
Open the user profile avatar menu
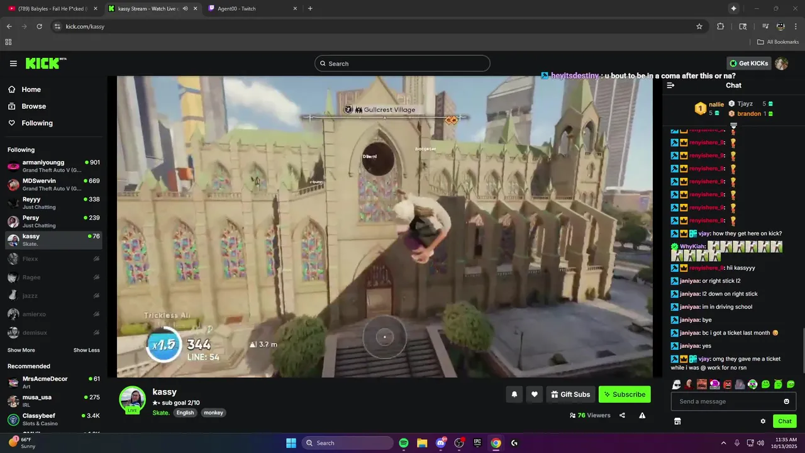click(x=782, y=64)
